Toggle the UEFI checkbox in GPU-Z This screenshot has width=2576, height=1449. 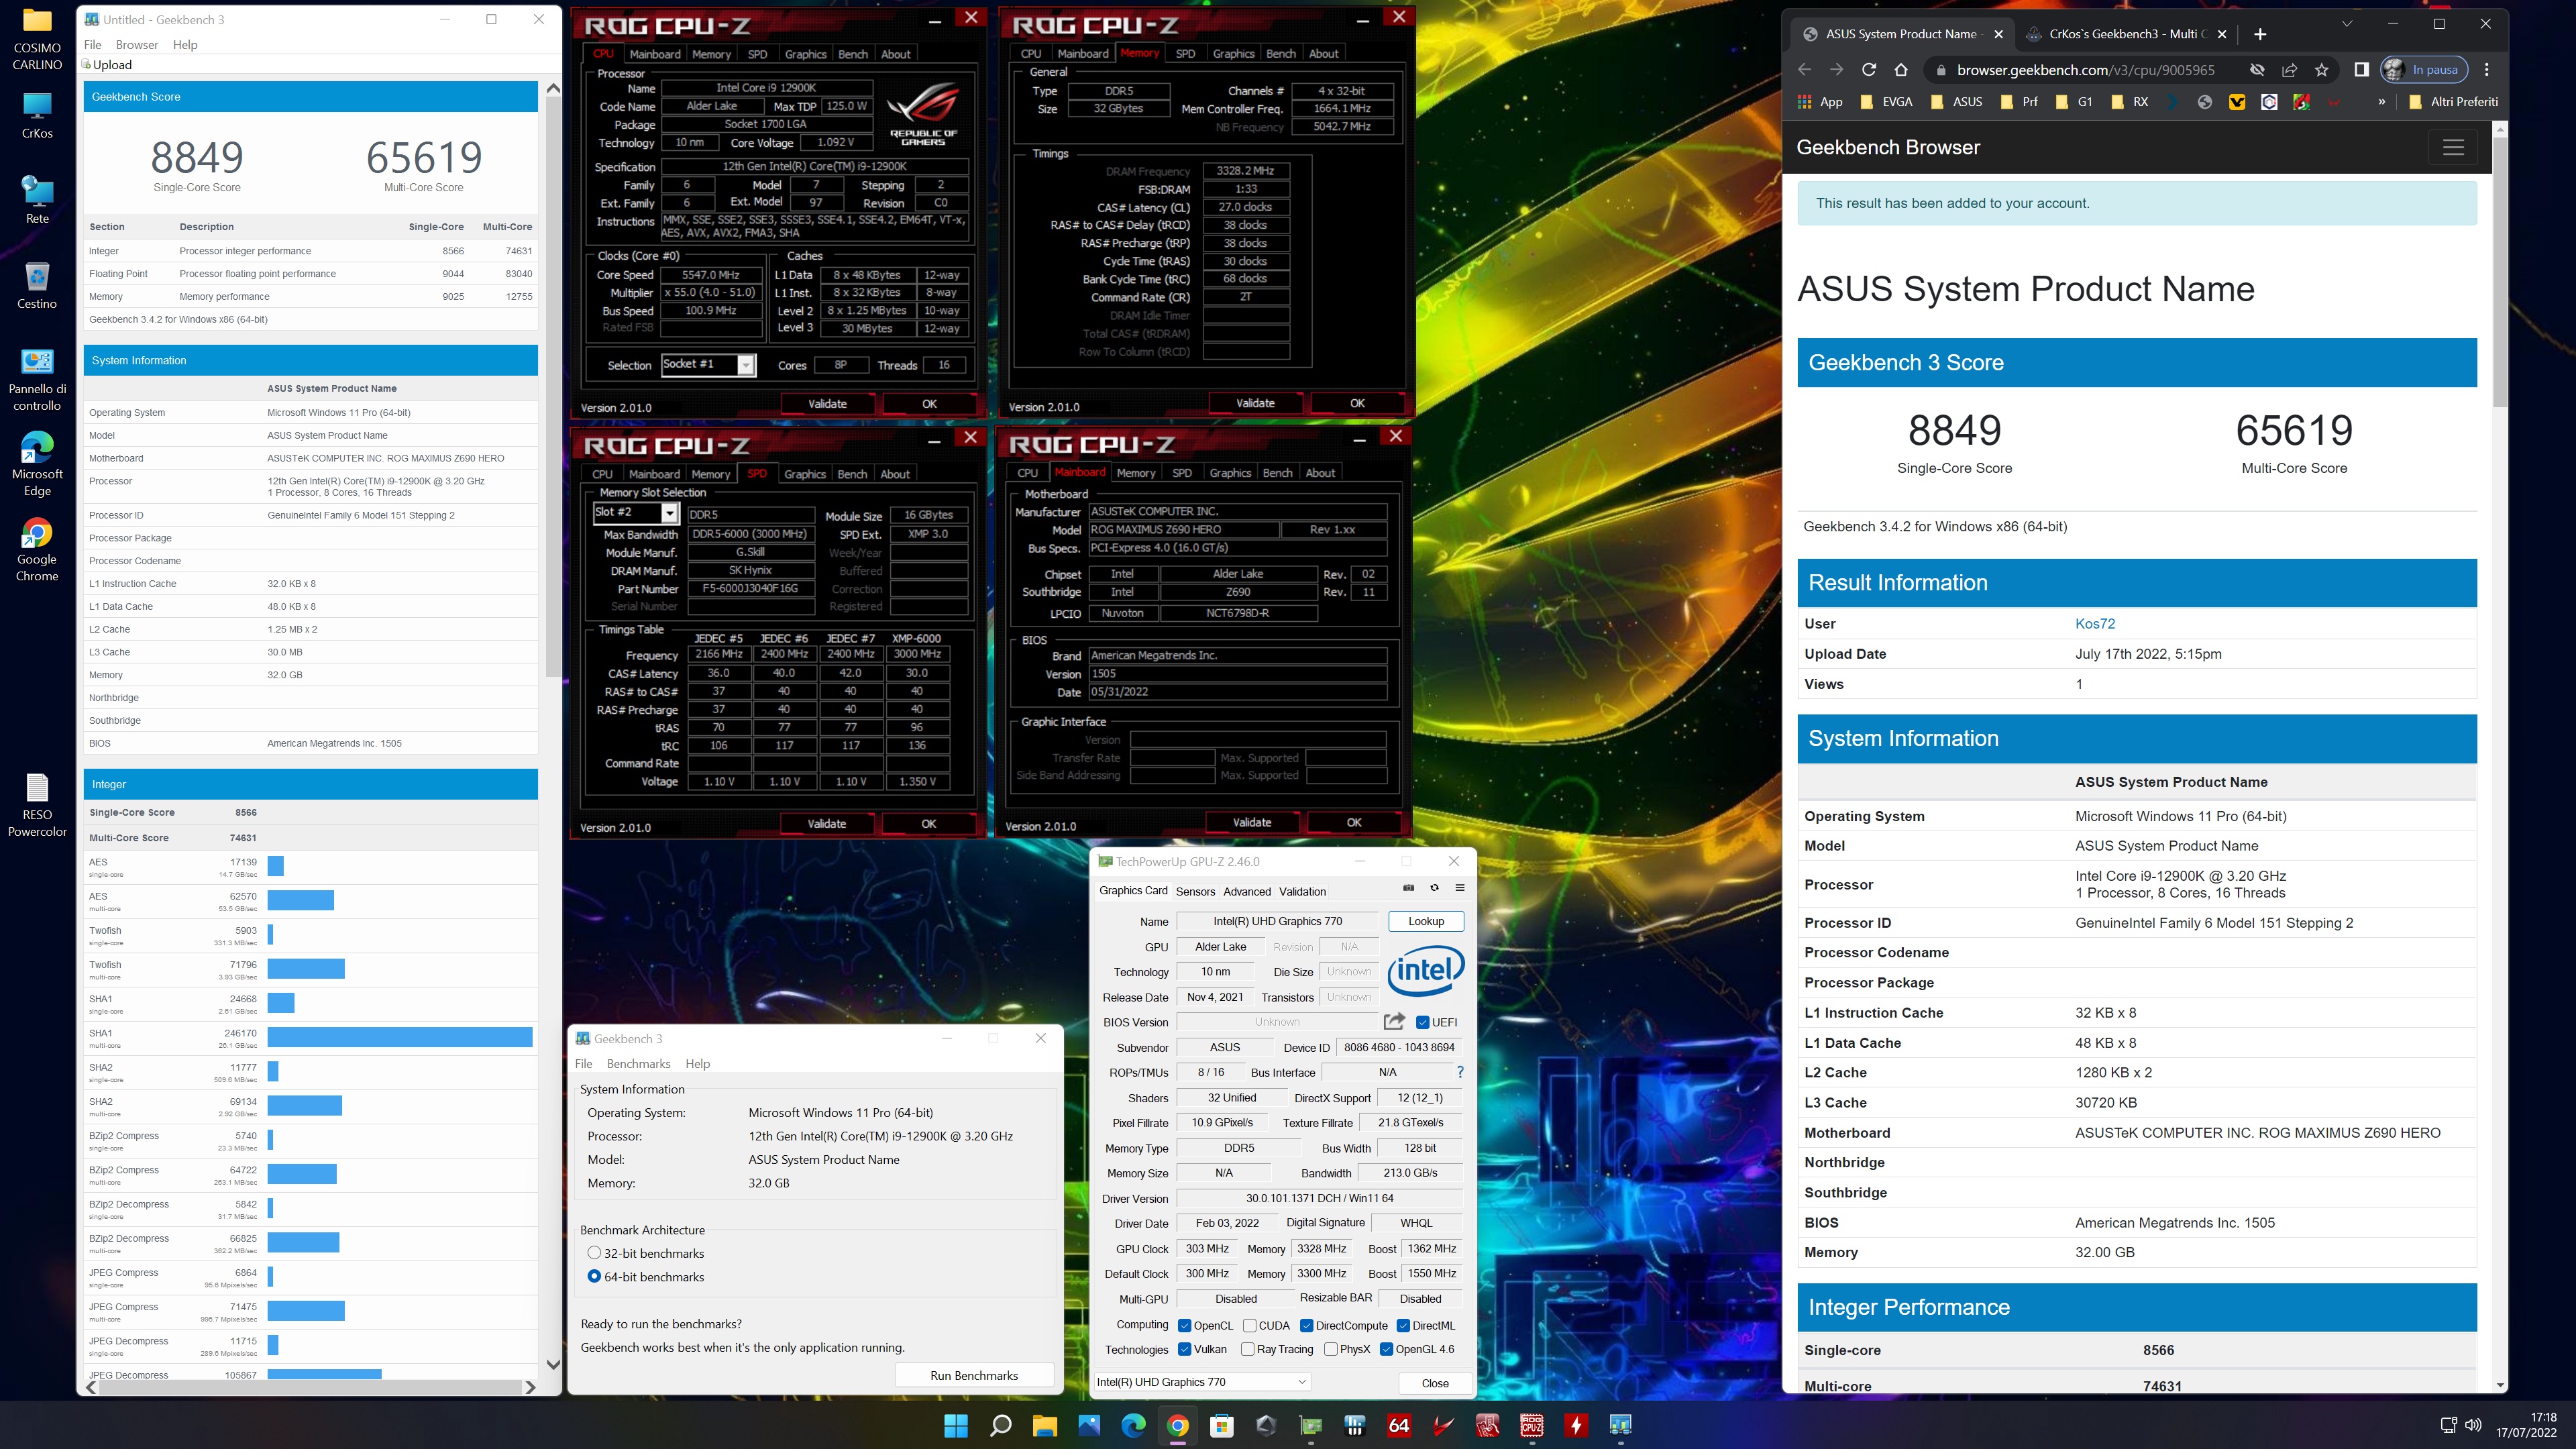tap(1423, 1022)
